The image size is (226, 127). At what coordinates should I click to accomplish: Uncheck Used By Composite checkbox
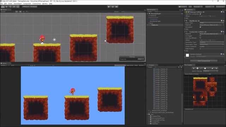(x=200, y=14)
